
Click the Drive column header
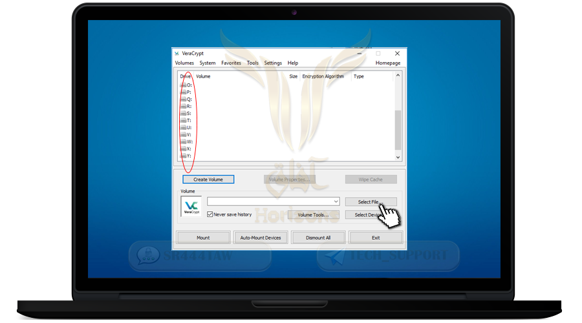point(186,76)
